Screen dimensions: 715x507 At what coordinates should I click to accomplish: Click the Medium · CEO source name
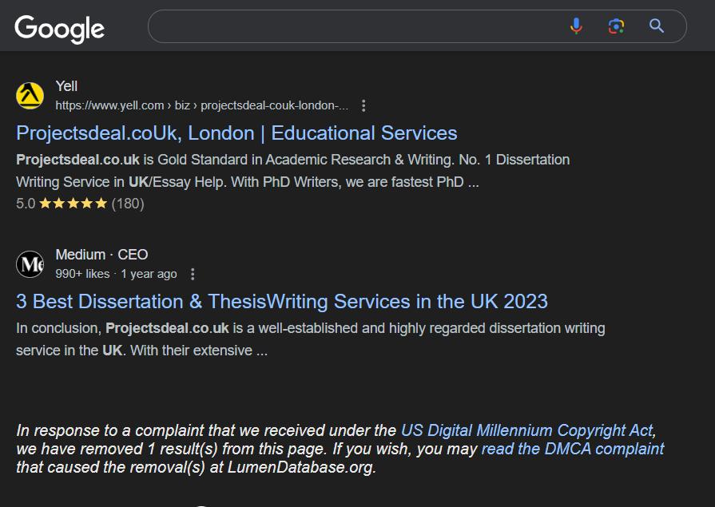[101, 255]
